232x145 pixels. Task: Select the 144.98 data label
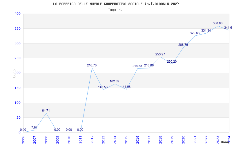(126, 87)
